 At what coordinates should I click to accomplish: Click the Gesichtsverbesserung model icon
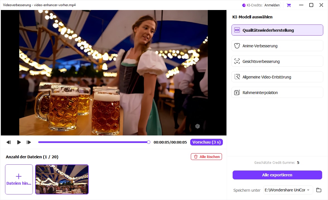click(237, 61)
